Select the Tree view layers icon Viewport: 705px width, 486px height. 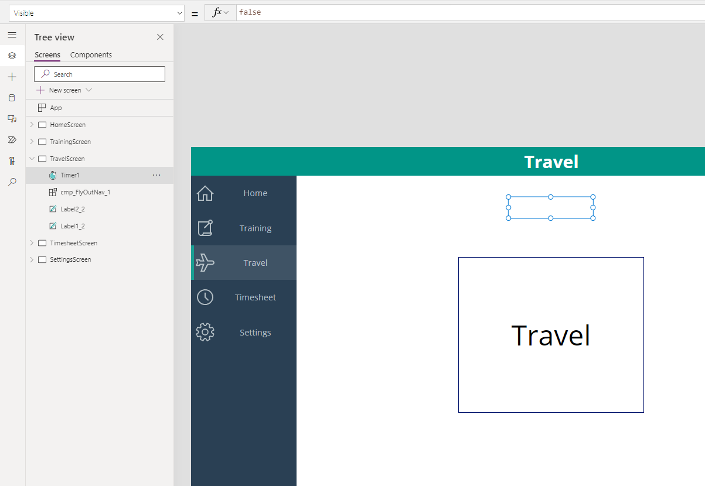[x=12, y=56]
